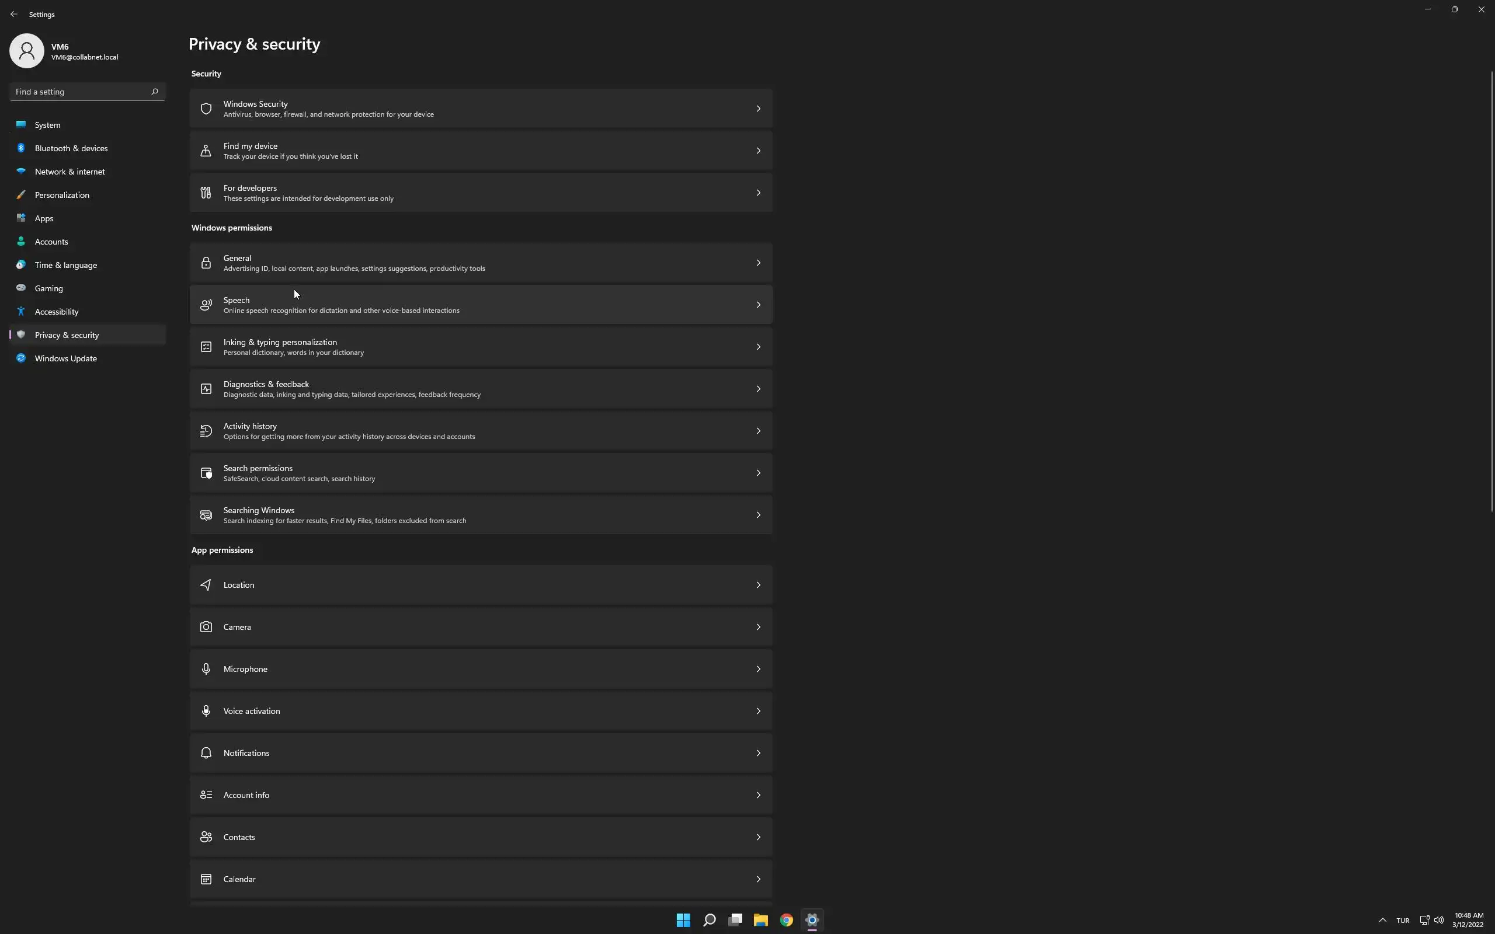This screenshot has width=1495, height=934.
Task: Switch to Personalization in the sidebar
Action: click(62, 195)
